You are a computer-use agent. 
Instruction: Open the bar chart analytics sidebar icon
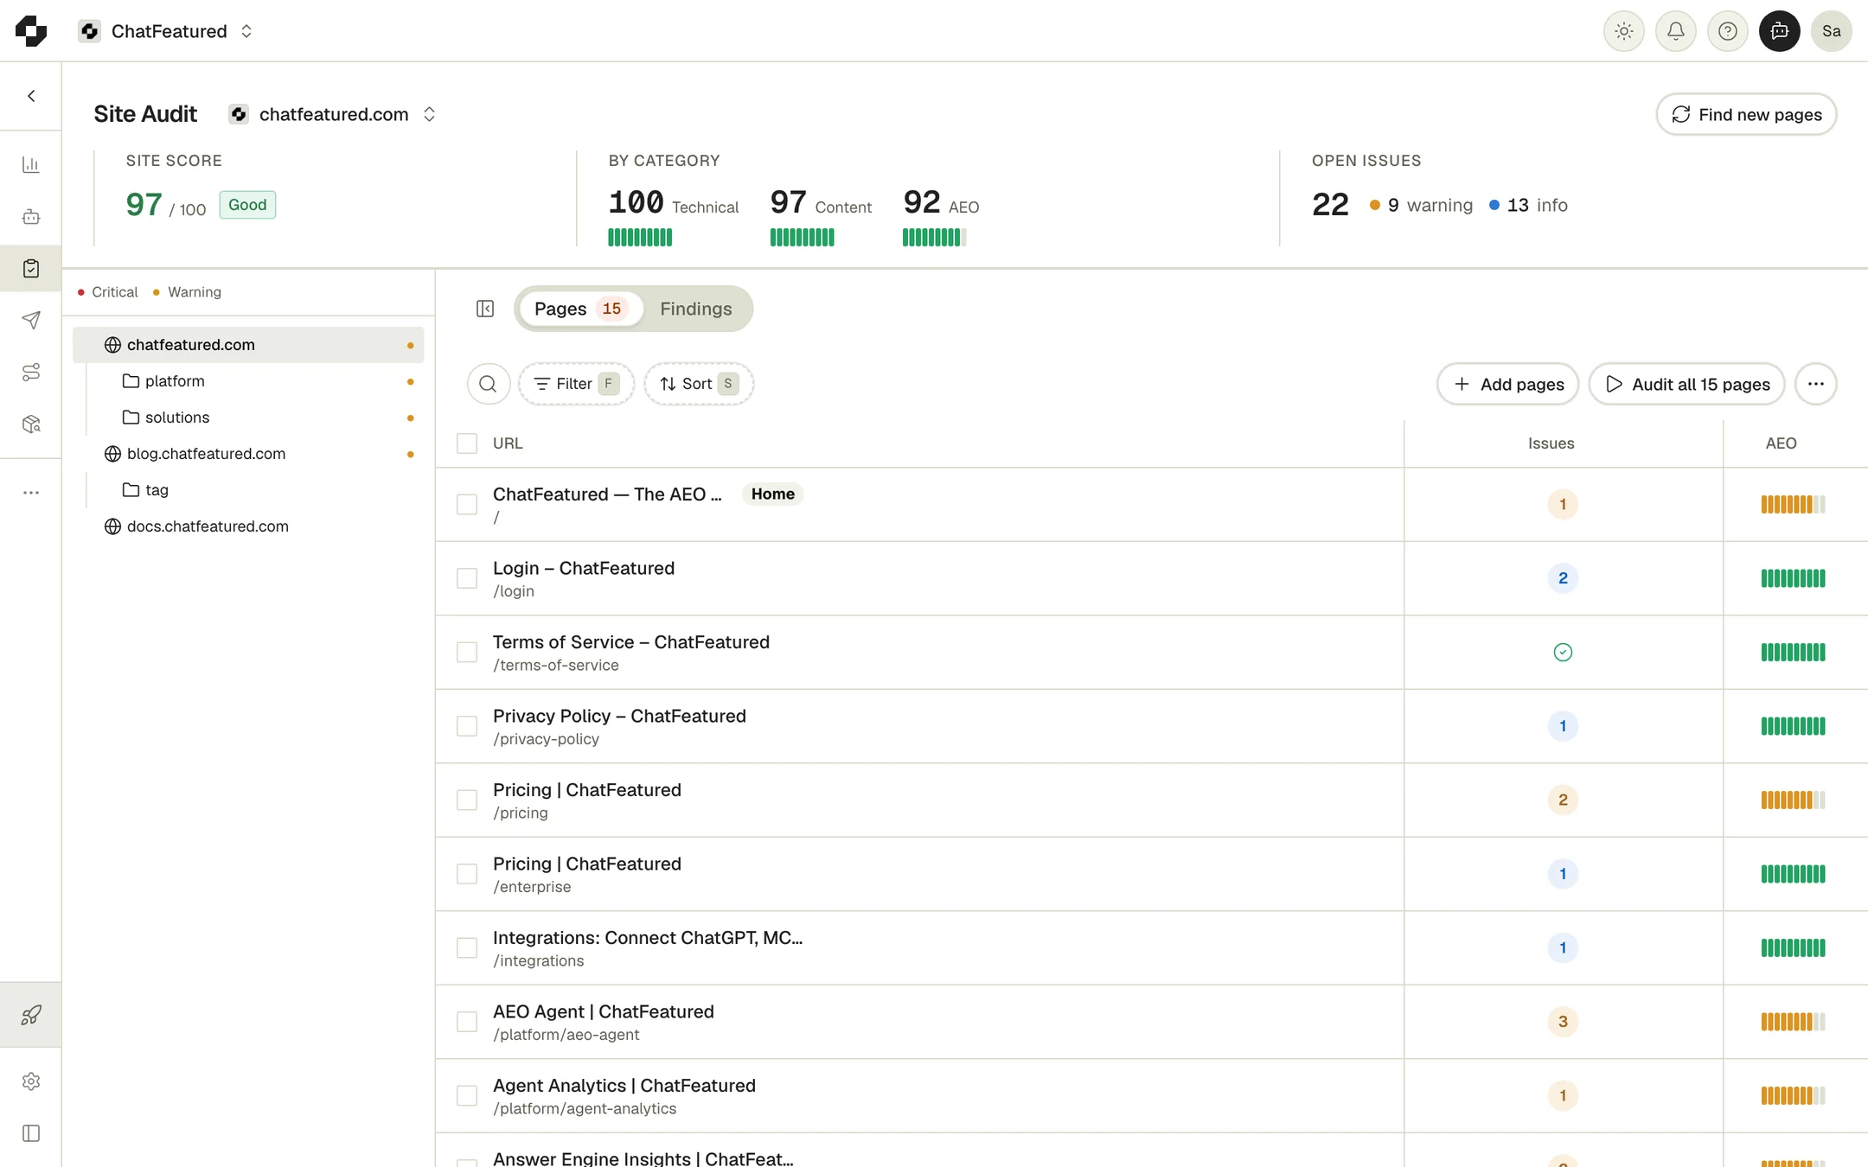point(31,164)
